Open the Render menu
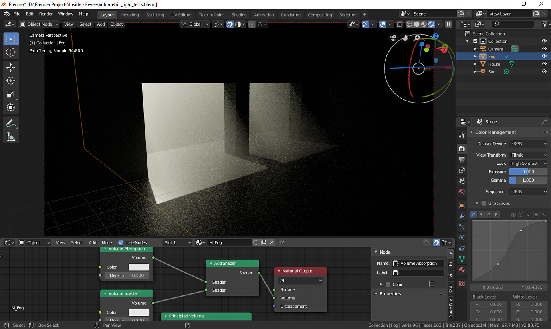Image resolution: width=551 pixels, height=329 pixels. click(46, 14)
